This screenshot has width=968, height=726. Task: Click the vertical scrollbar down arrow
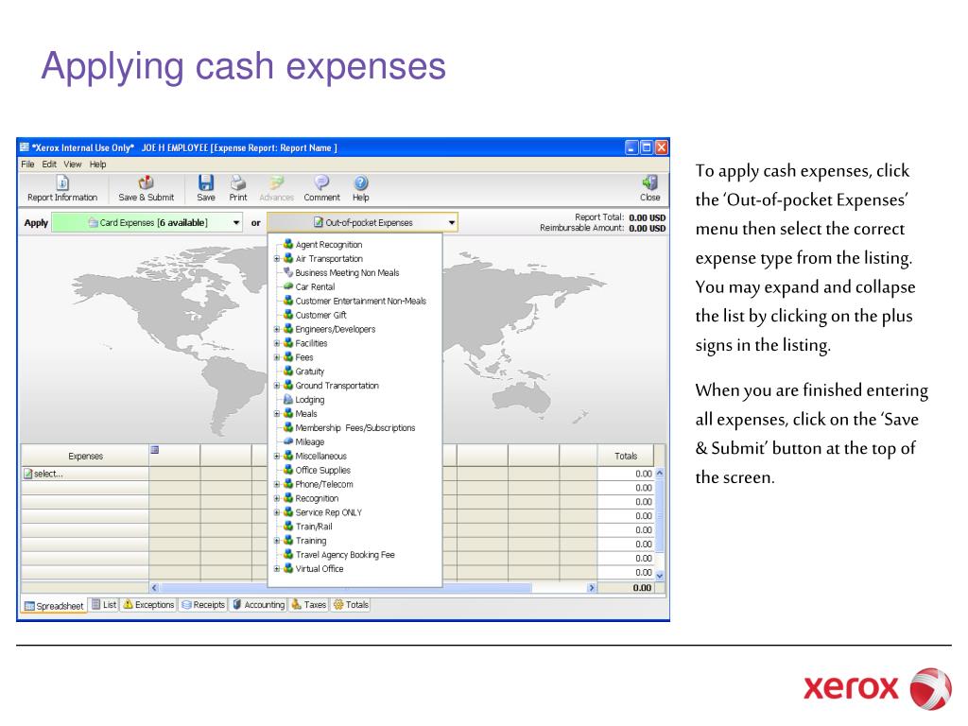point(659,576)
